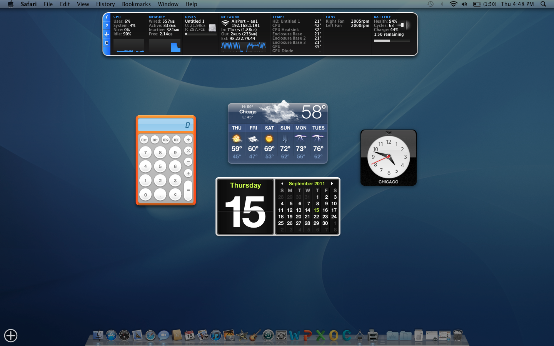This screenshot has height=346, width=554.
Task: Open the Trash in the Dock
Action: [x=458, y=336]
